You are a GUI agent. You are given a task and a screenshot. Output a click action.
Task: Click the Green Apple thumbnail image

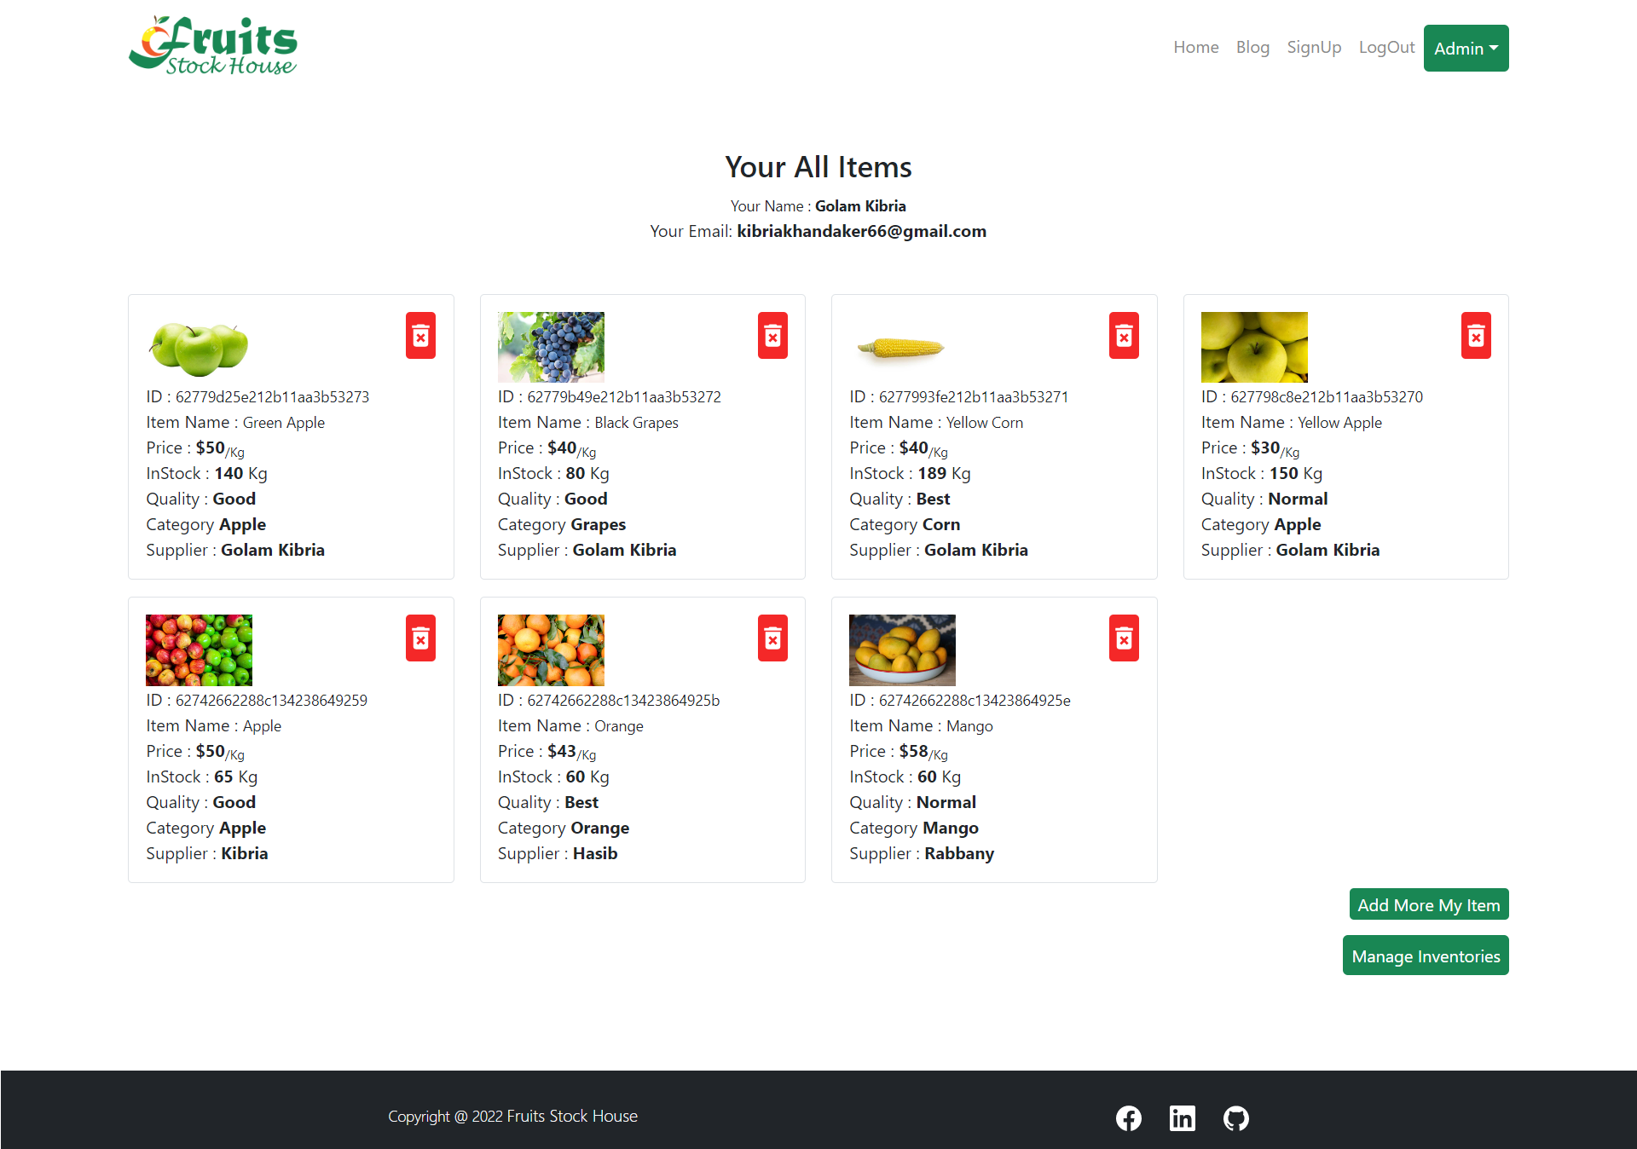pyautogui.click(x=199, y=348)
